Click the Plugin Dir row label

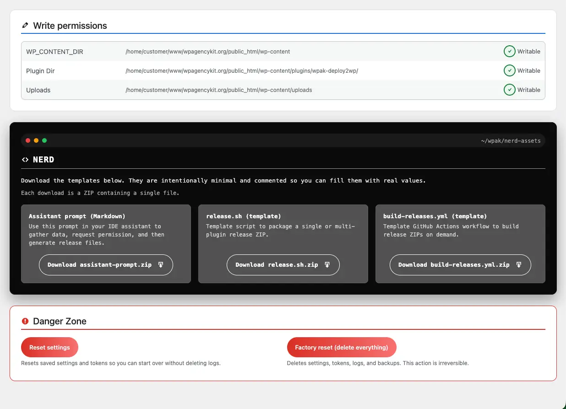pyautogui.click(x=40, y=71)
